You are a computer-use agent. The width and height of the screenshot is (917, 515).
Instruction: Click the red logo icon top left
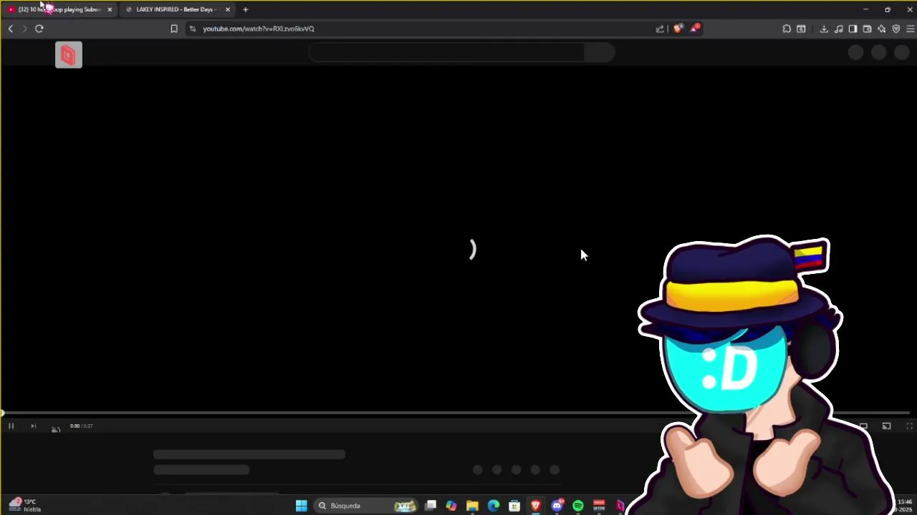(x=69, y=55)
